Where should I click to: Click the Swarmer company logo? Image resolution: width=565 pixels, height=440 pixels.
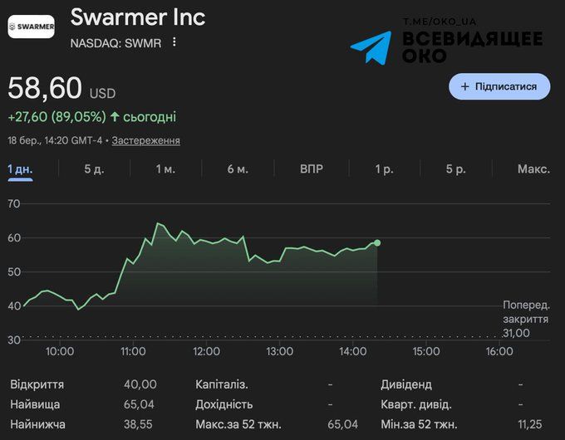31,27
